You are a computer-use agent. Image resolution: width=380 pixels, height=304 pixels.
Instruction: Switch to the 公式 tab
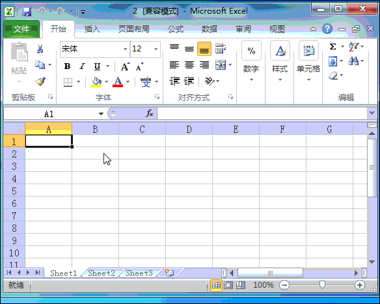pyautogui.click(x=176, y=29)
